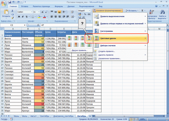Apply the yellow fill color bucket
Viewport: 169px width, 121px height.
coord(39,17)
